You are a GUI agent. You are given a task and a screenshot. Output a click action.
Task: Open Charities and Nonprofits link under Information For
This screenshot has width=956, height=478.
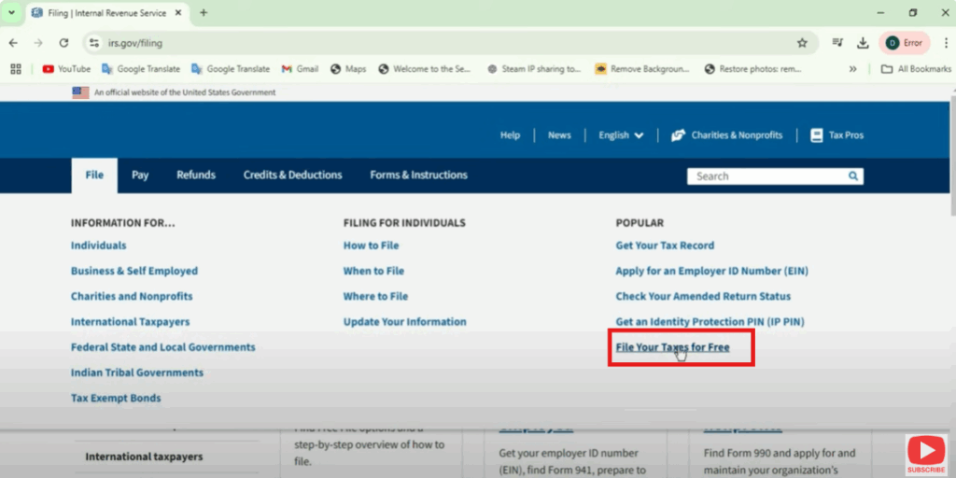132,297
